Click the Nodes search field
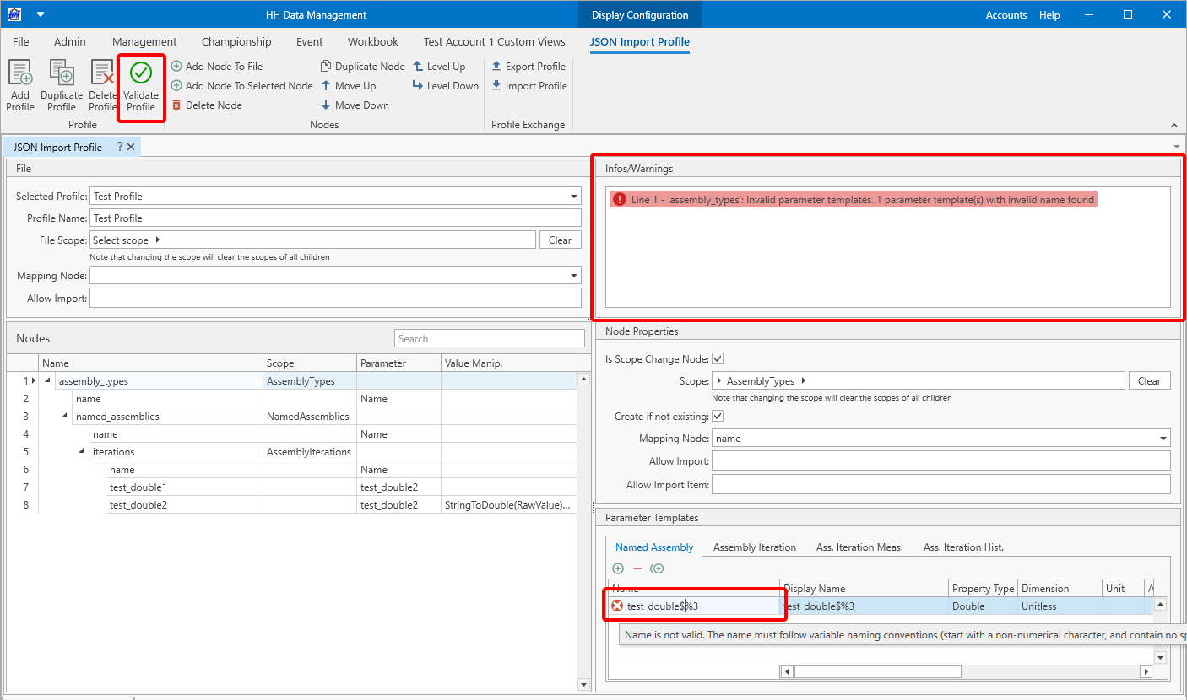Viewport: 1187px width, 700px height. point(490,339)
